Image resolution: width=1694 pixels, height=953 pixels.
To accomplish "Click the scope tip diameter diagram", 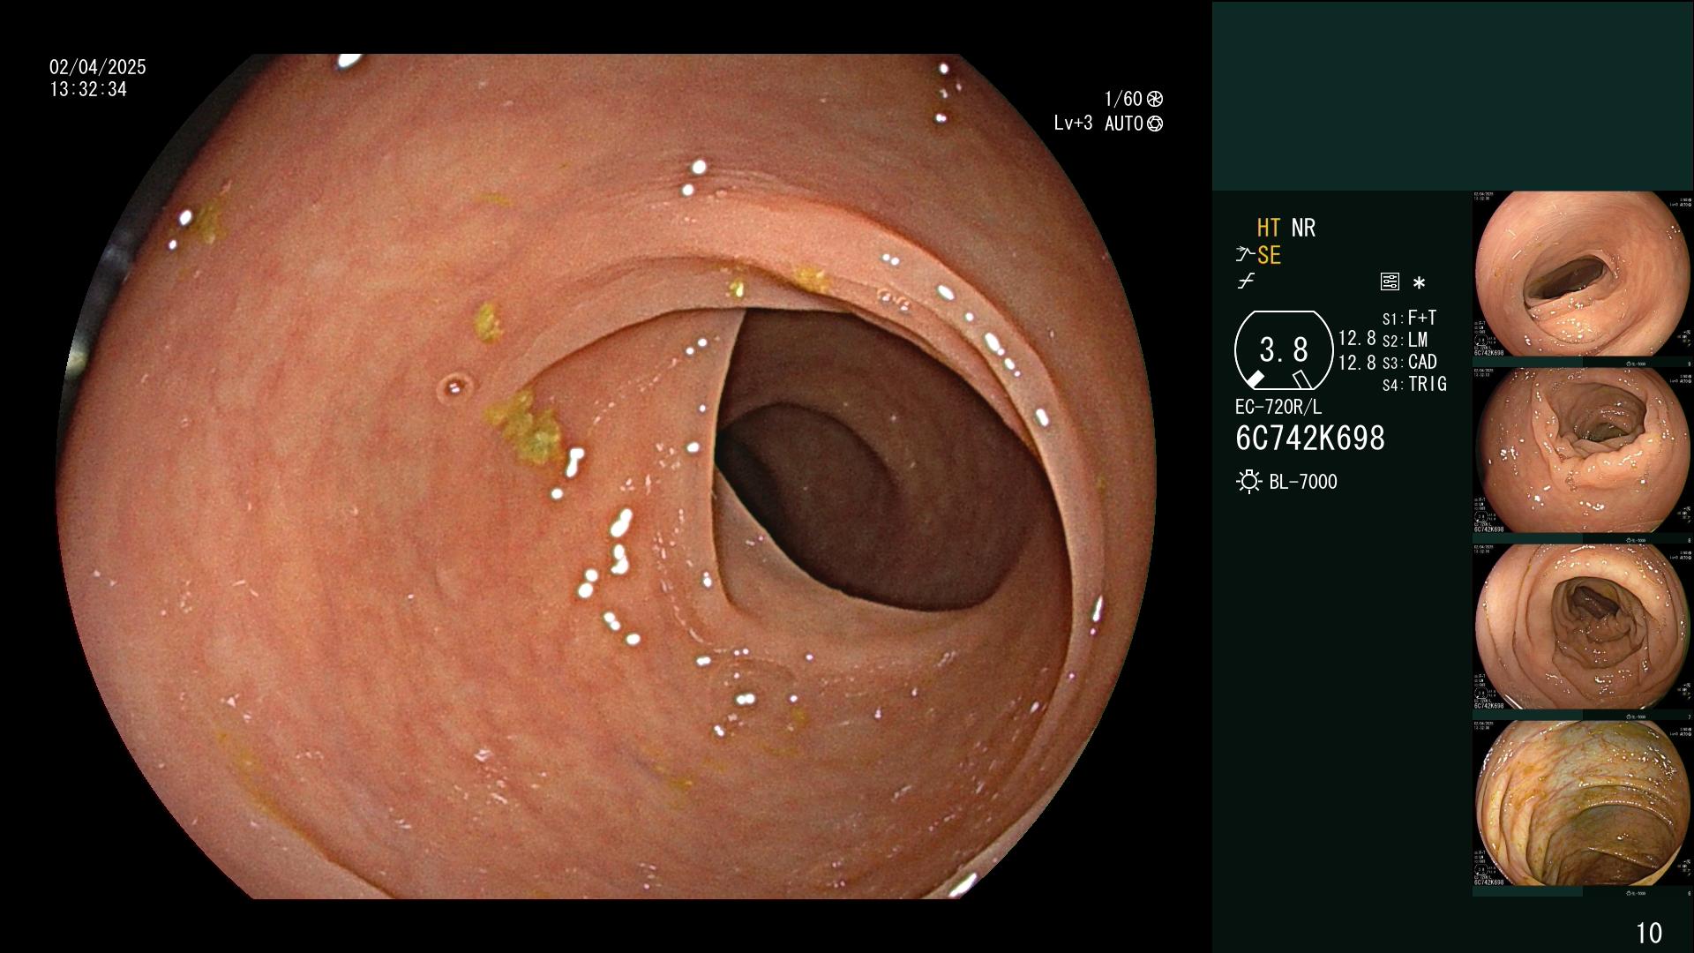I will point(1283,351).
